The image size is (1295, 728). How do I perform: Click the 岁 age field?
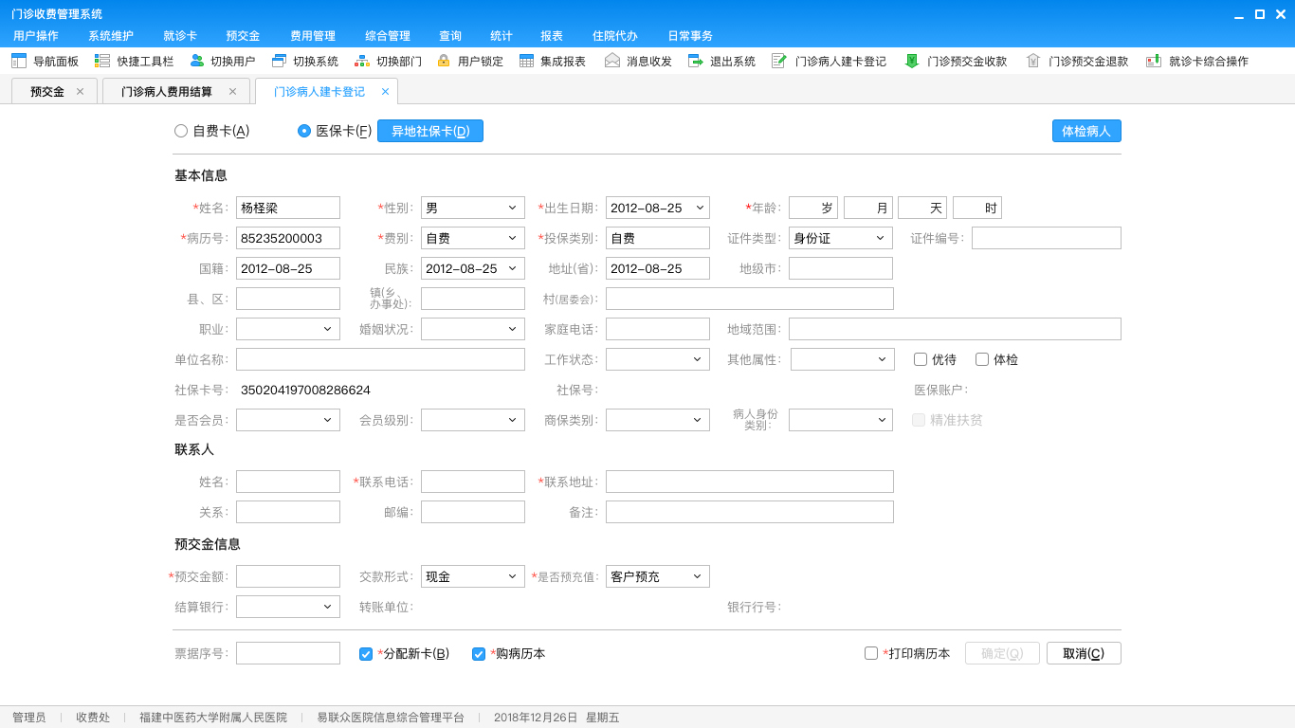click(813, 208)
